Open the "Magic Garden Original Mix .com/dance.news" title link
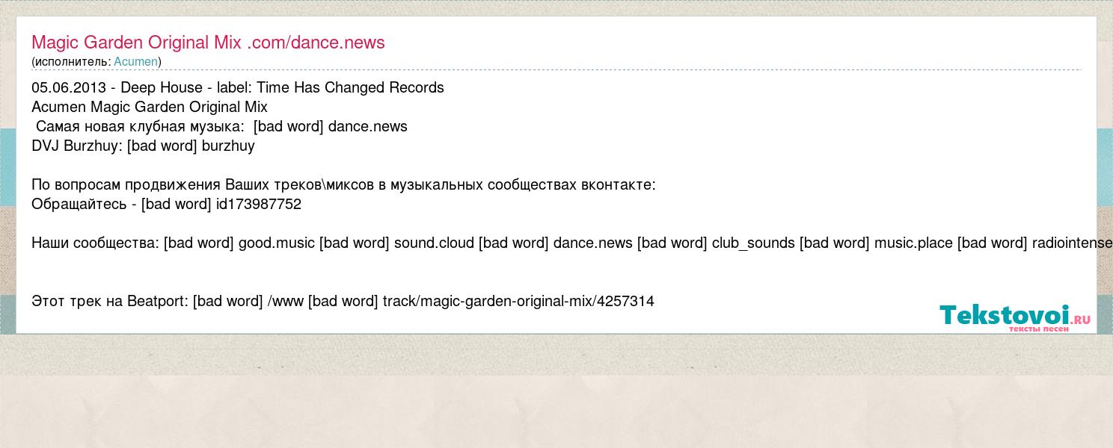 [208, 43]
